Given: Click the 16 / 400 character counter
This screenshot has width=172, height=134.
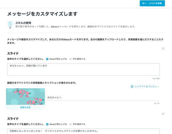Looking at the screenshot, I should pyautogui.click(x=156, y=78).
